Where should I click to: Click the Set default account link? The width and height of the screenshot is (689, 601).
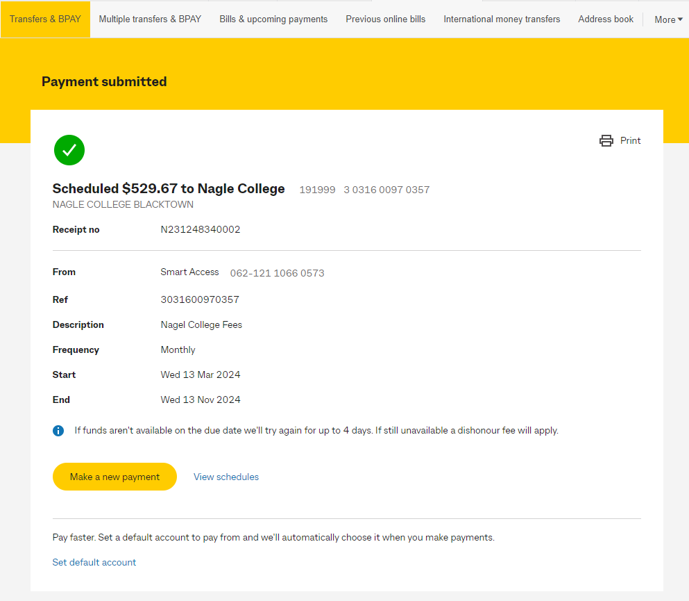click(x=94, y=562)
